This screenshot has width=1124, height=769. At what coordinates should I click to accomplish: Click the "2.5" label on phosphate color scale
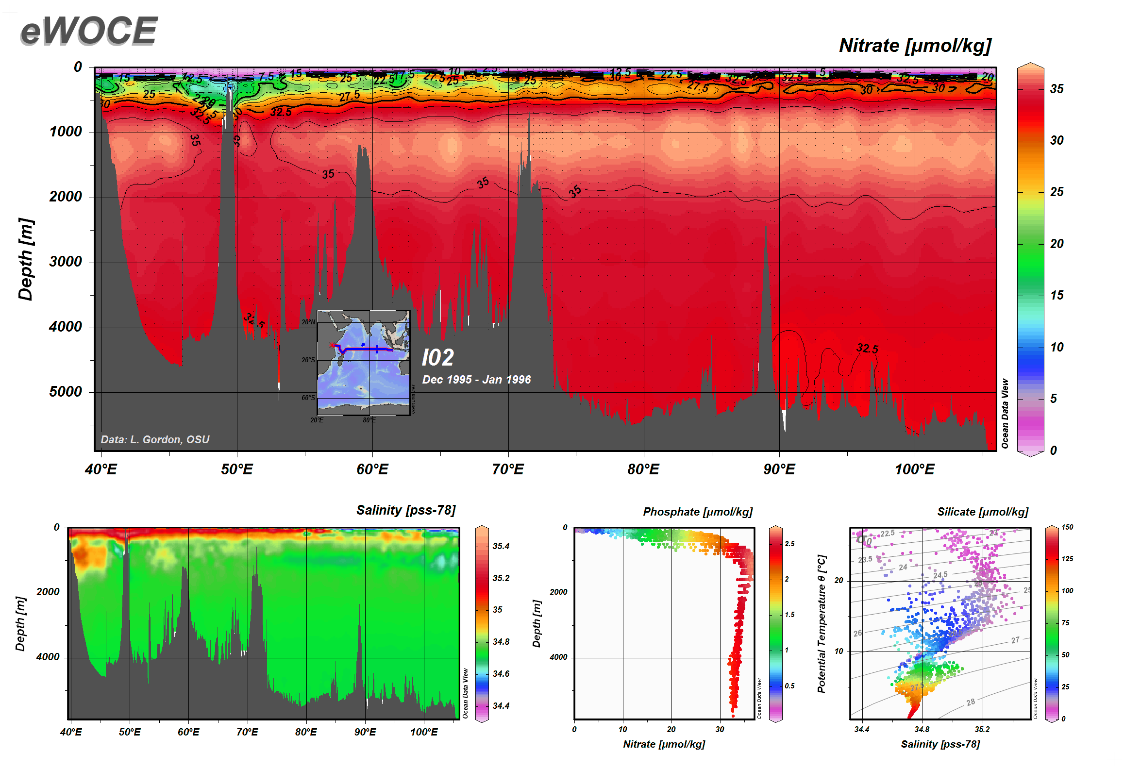click(790, 544)
